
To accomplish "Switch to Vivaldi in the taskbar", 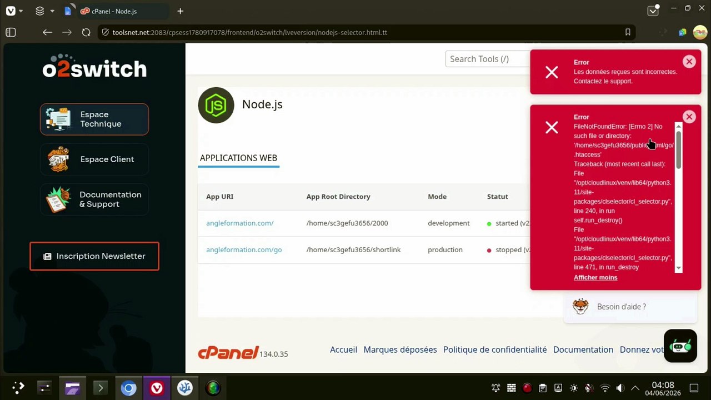I will pos(157,388).
